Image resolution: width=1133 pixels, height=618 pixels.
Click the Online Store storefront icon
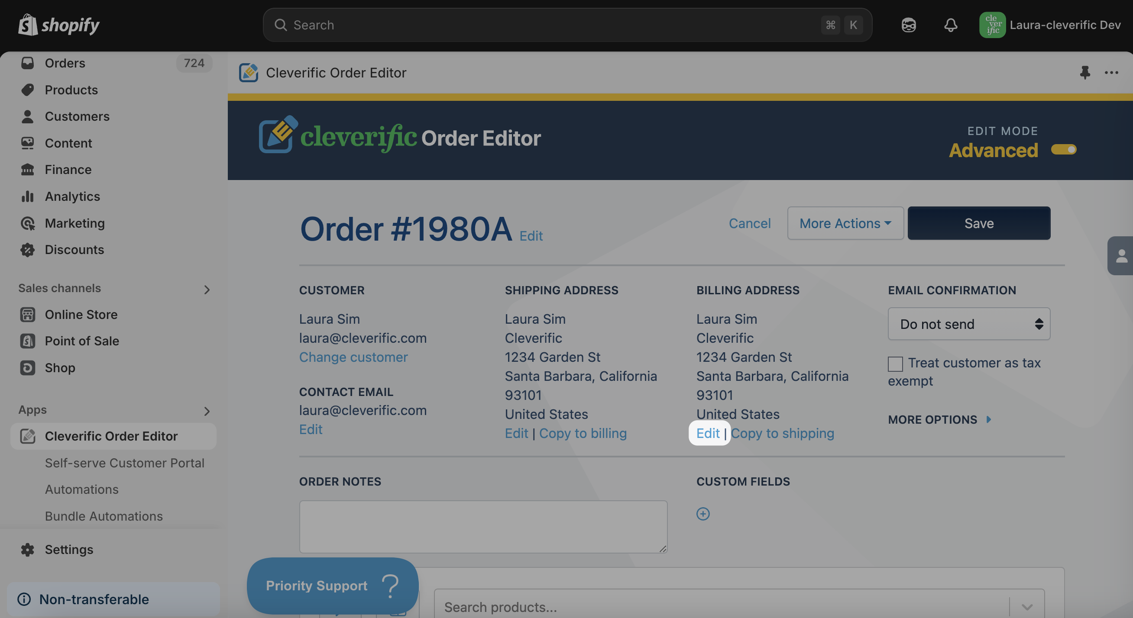click(x=27, y=315)
